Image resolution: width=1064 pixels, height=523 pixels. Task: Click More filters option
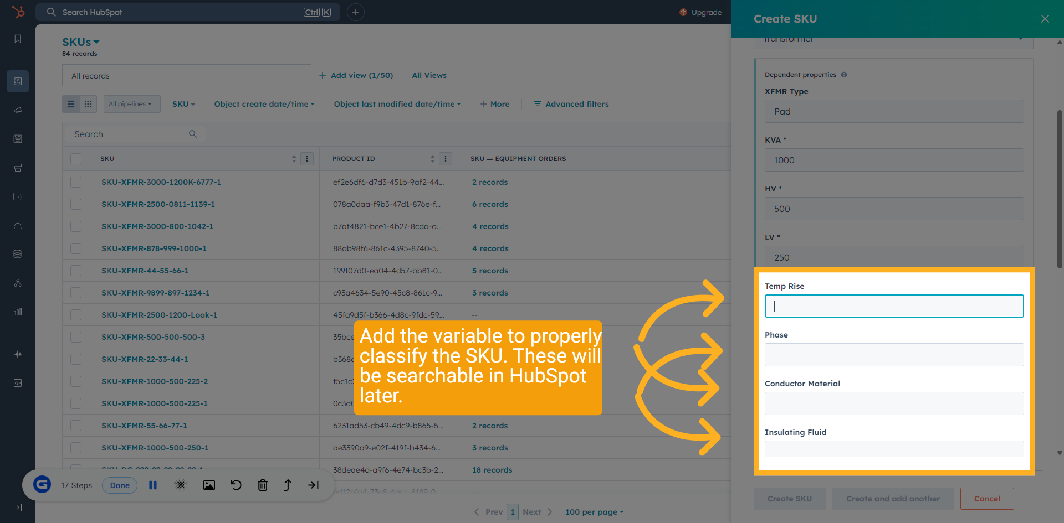[495, 104]
